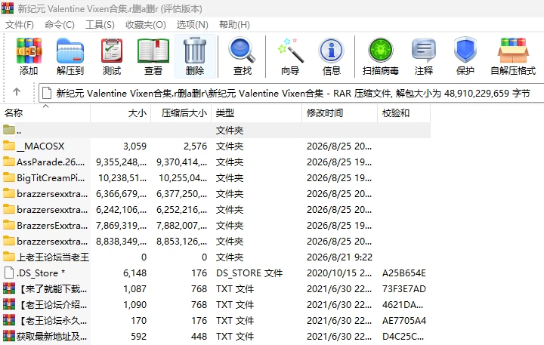Click the WinRAR icon in the title bar

pos(8,8)
